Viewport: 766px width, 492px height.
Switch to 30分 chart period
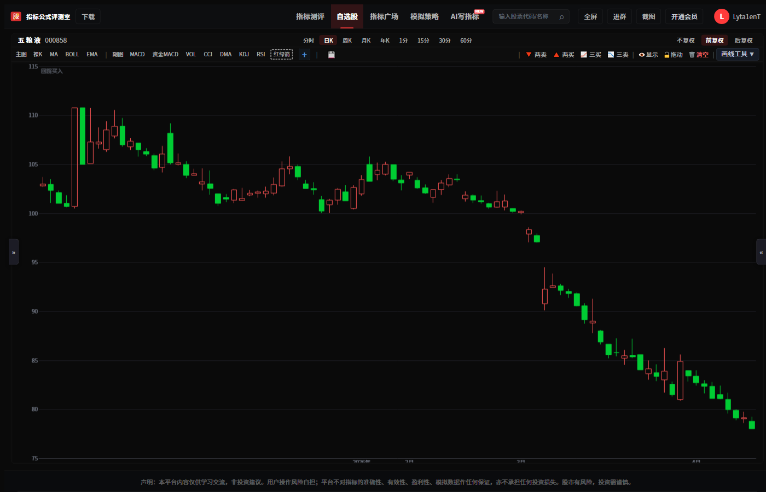(x=445, y=40)
